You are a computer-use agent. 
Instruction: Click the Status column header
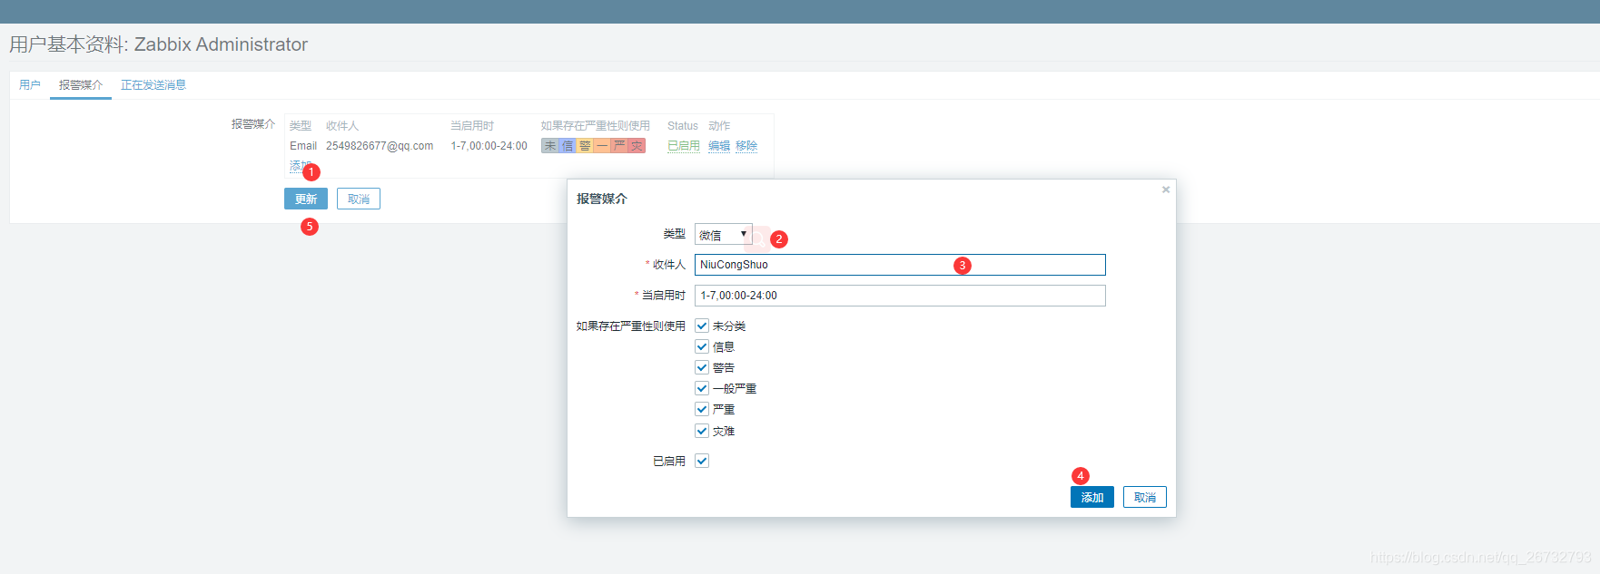(683, 126)
